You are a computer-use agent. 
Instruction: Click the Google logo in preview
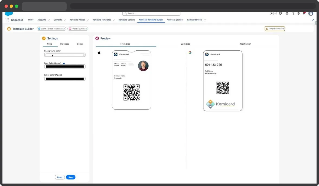tap(190, 53)
